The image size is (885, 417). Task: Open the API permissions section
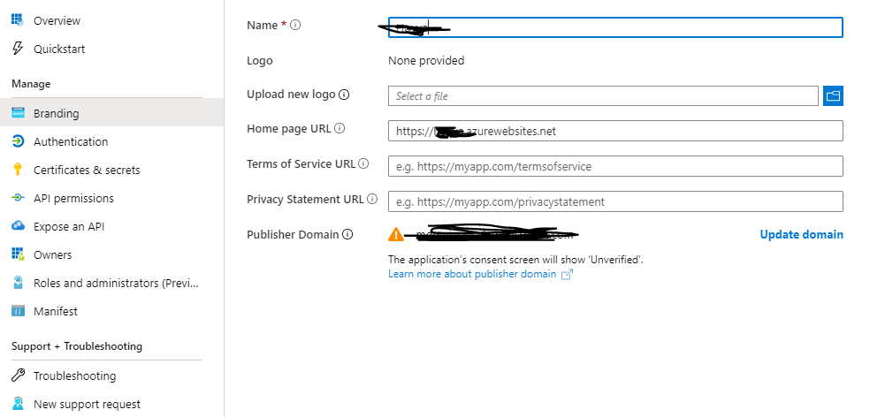click(73, 198)
